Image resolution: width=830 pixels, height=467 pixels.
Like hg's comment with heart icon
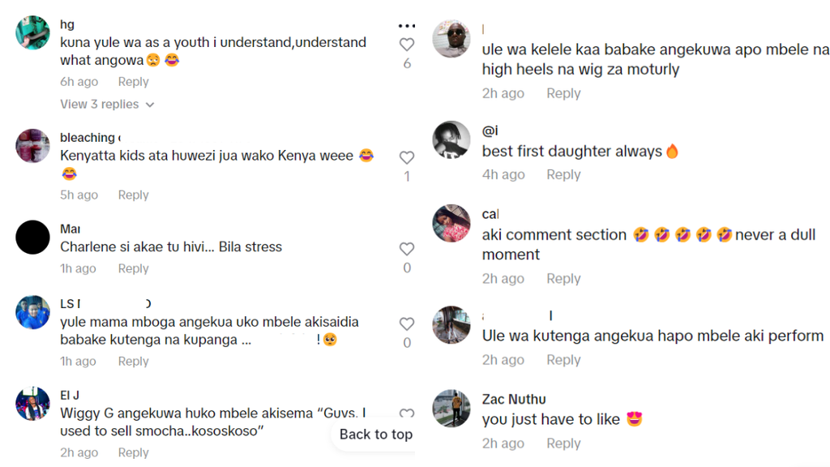coord(407,45)
